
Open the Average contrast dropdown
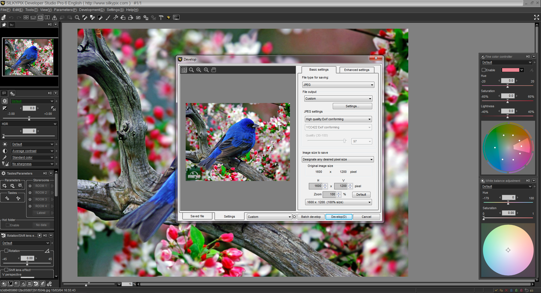point(32,151)
